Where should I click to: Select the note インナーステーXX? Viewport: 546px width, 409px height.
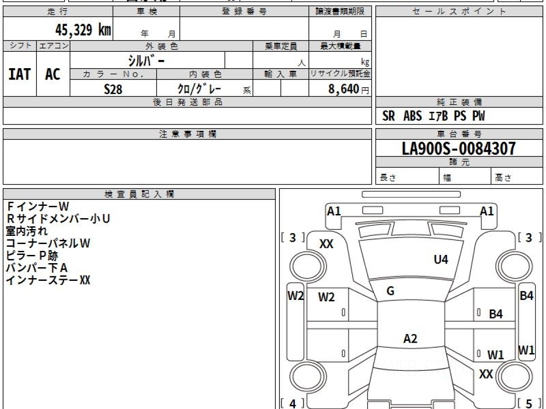[48, 280]
